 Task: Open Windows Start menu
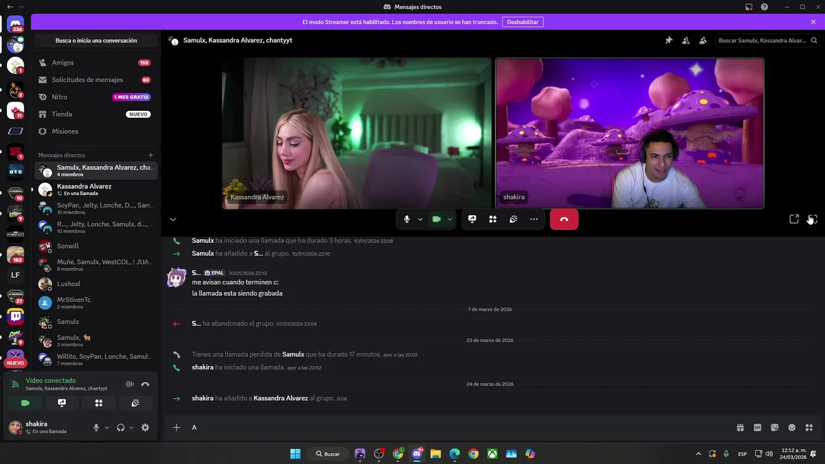tap(295, 454)
